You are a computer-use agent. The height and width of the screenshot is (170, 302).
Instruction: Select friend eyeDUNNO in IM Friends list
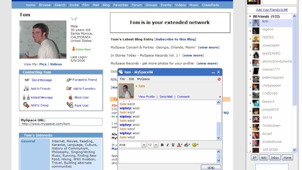tap(270, 55)
